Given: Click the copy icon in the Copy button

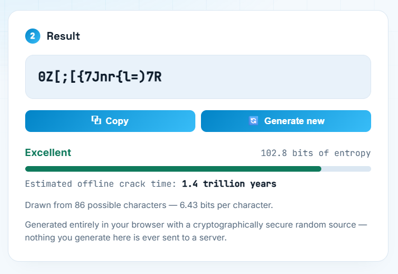Looking at the screenshot, I should pyautogui.click(x=96, y=120).
